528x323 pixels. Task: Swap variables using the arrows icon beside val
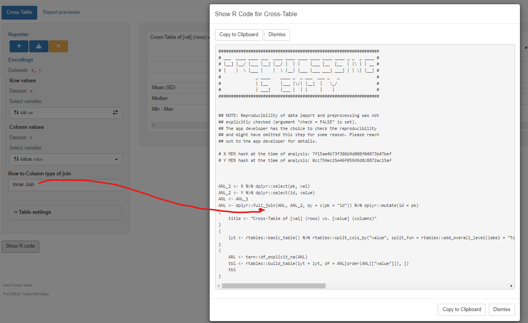(116, 113)
